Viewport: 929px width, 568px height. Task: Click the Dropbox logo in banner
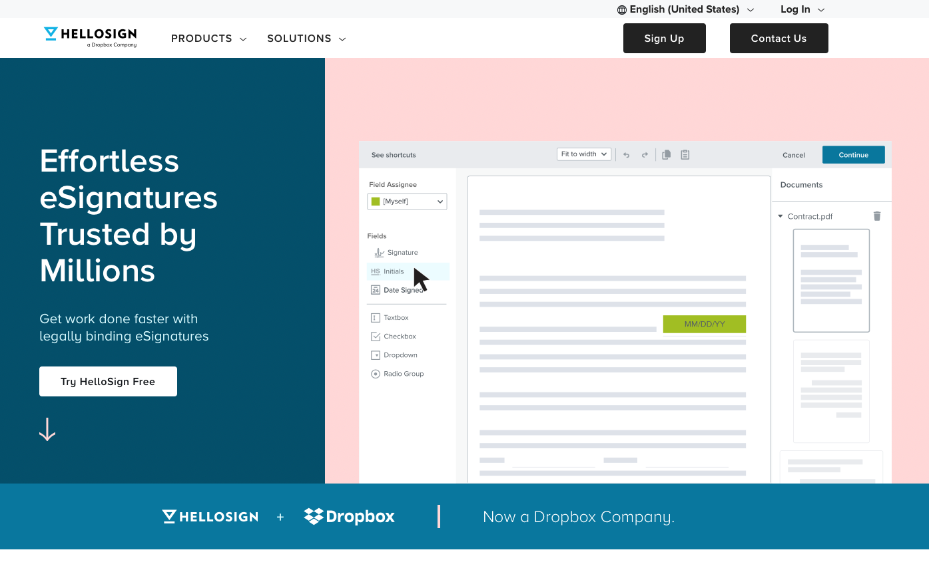[350, 517]
